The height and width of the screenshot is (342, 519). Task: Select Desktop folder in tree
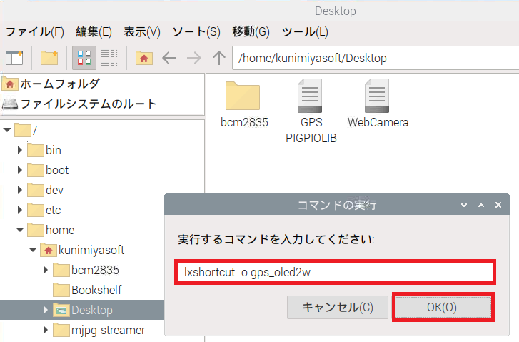[x=83, y=310]
